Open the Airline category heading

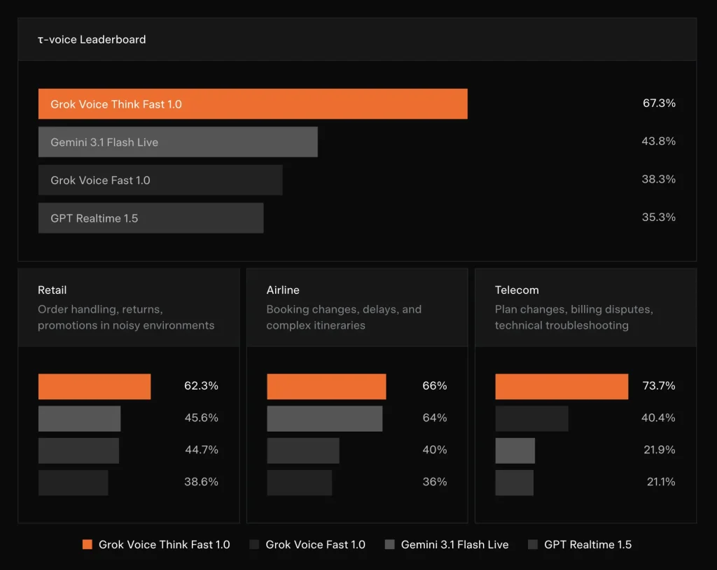click(x=283, y=290)
